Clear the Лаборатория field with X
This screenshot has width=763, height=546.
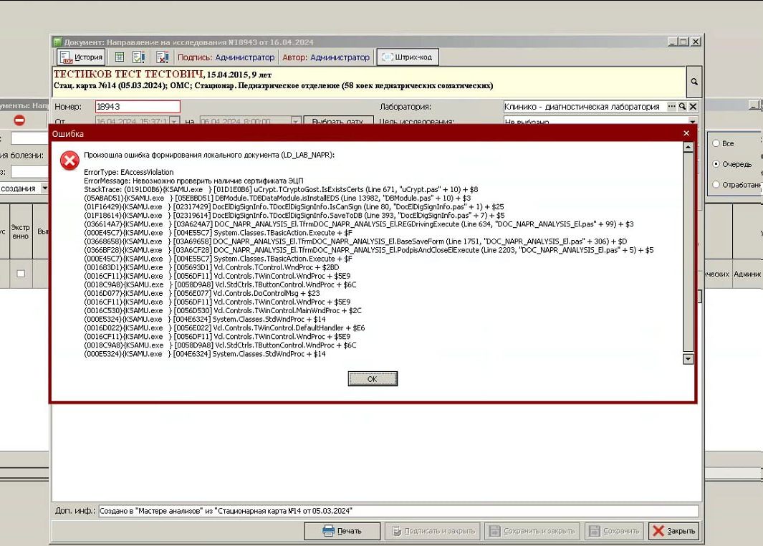pos(693,107)
